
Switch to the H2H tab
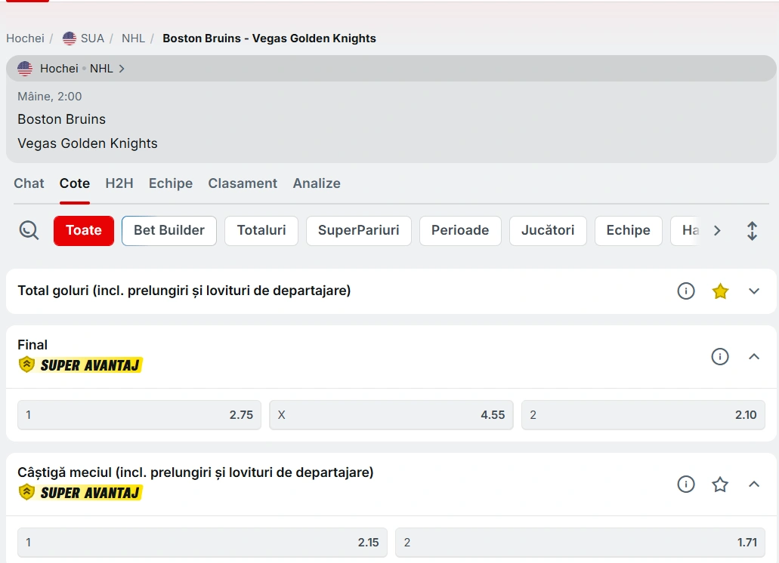pos(119,183)
